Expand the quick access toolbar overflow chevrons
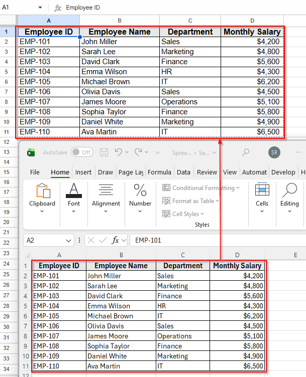This screenshot has width=306, height=377. tap(158, 153)
